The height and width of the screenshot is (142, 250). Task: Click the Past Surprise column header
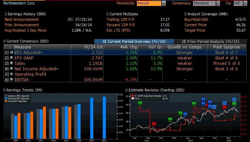[x=227, y=47]
